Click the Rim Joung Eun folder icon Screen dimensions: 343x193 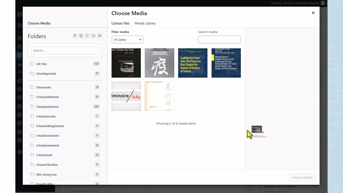click(32, 175)
